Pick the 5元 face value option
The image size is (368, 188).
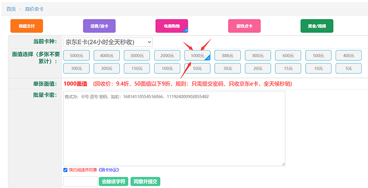pos(348,68)
